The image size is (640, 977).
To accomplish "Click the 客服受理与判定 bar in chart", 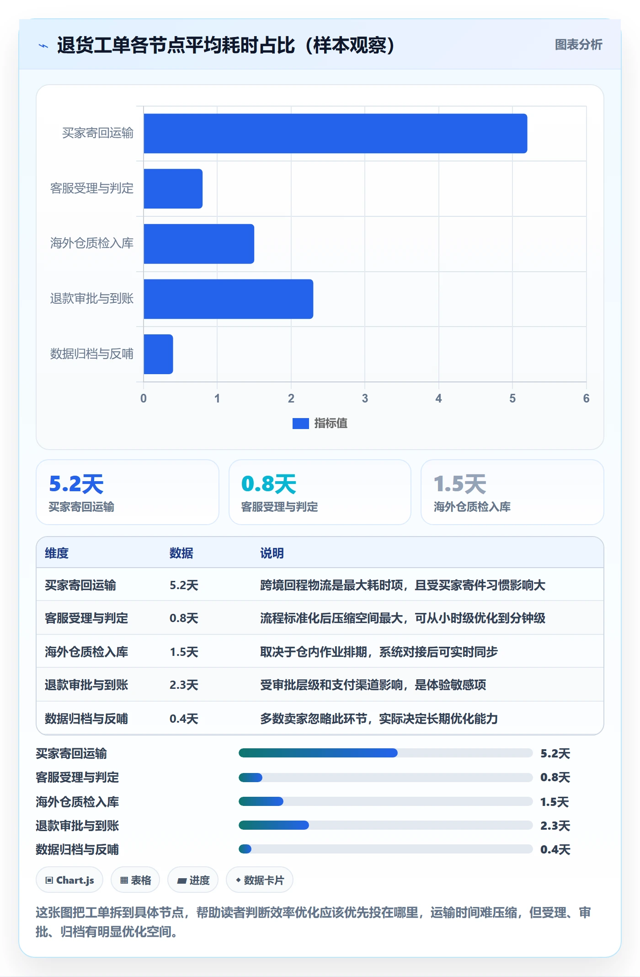I will pos(173,188).
